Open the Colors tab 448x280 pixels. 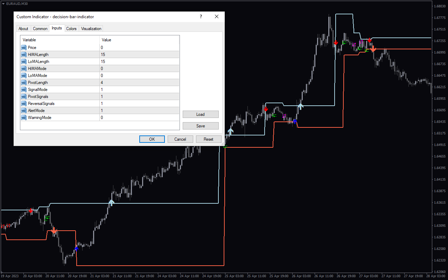[71, 29]
